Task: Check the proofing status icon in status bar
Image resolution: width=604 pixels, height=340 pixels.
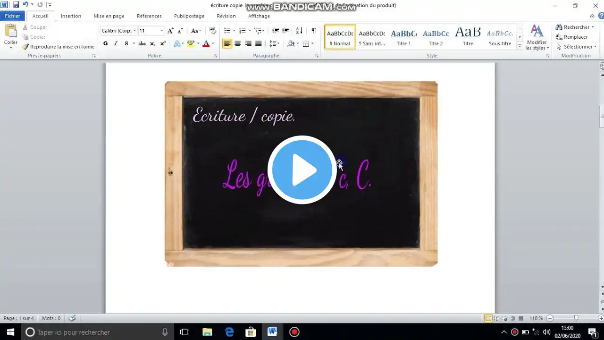Action: pos(72,318)
